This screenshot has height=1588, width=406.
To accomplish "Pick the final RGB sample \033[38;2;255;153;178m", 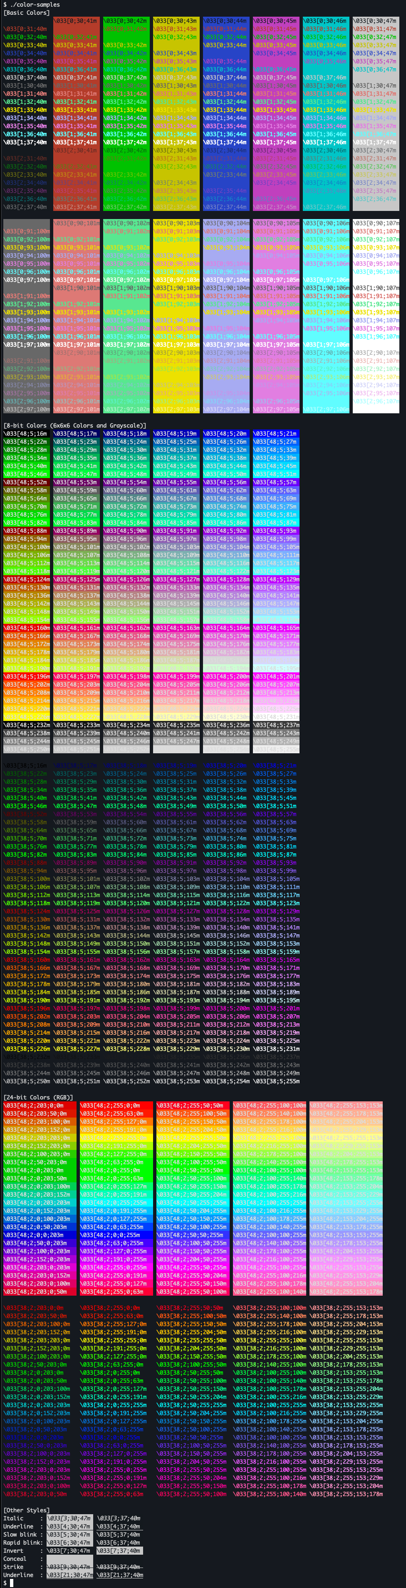I will [346, 1494].
